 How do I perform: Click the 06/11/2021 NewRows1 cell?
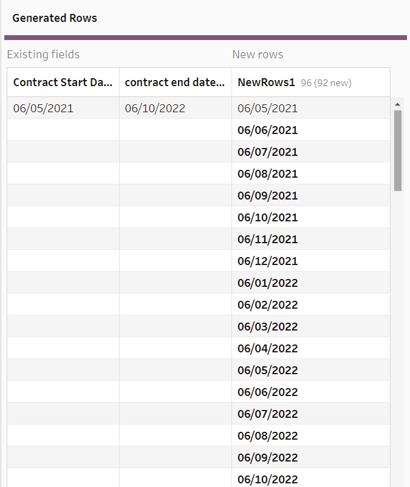point(268,240)
